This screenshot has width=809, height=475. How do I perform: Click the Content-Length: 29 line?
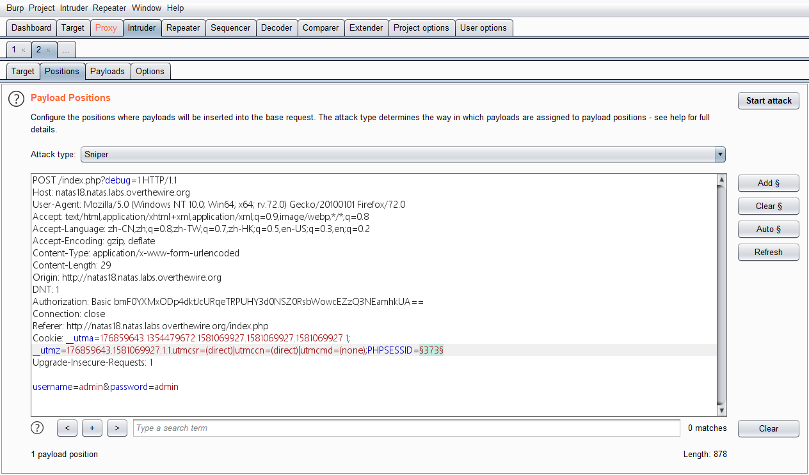72,265
